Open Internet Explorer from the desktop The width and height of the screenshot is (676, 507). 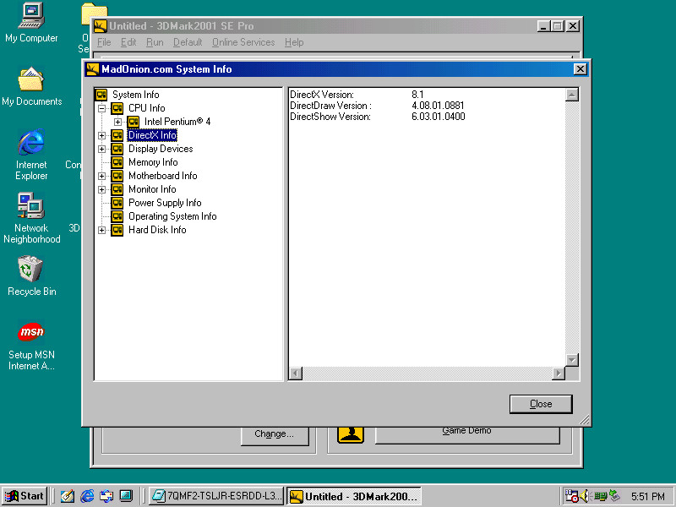click(31, 143)
